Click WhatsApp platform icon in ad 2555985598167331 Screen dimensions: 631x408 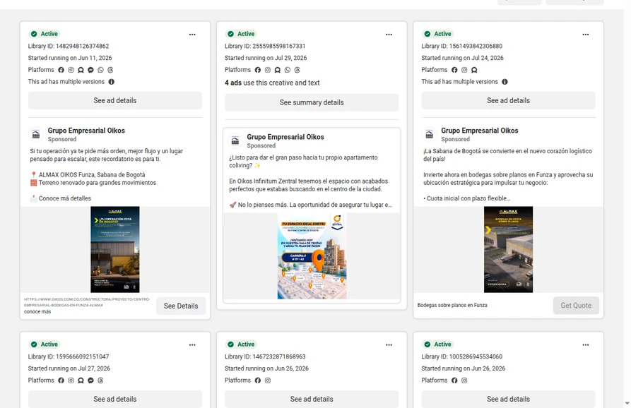coord(288,70)
